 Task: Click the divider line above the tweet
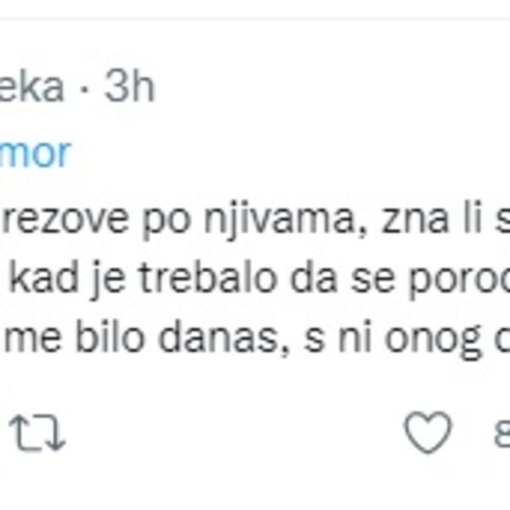255,19
